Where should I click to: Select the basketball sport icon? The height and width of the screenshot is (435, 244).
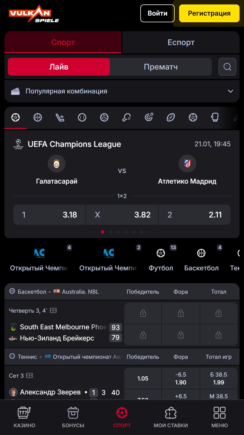pos(38,118)
